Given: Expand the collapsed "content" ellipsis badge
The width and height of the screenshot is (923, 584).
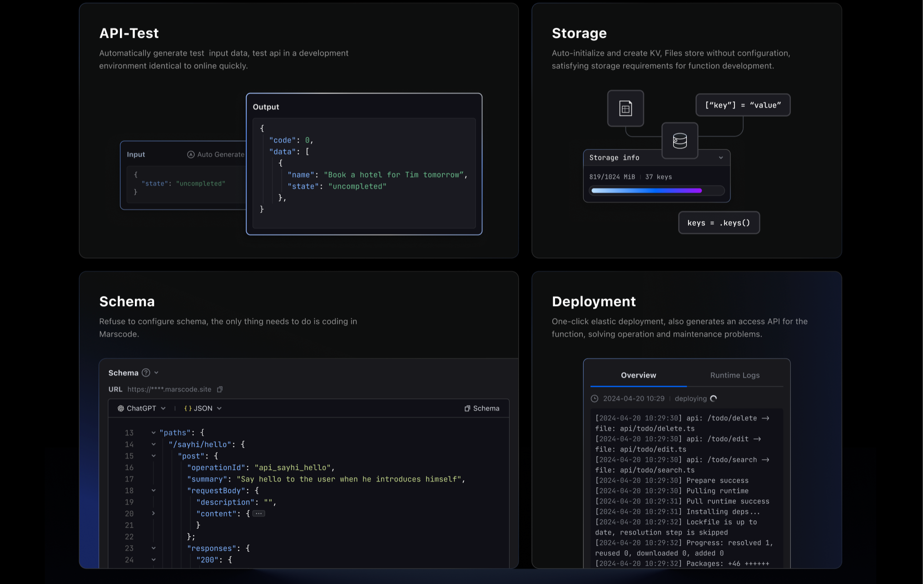Looking at the screenshot, I should click(x=259, y=514).
